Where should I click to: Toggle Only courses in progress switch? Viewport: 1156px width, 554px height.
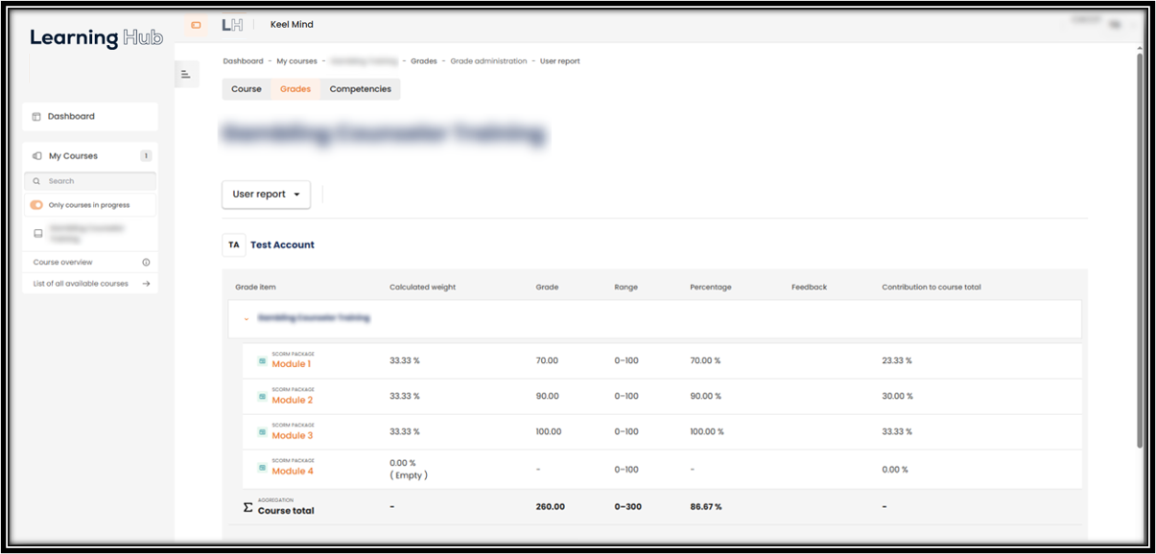pyautogui.click(x=36, y=205)
